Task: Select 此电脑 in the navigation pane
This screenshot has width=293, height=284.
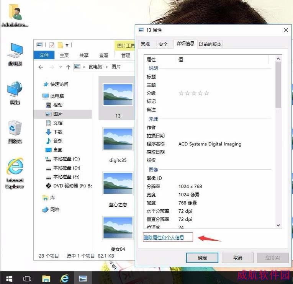Action: pyautogui.click(x=53, y=96)
